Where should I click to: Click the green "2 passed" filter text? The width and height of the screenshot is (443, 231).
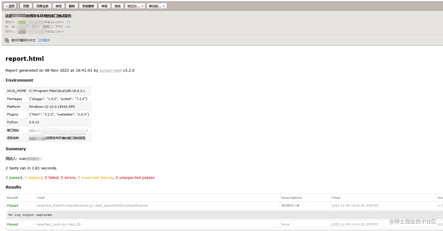click(14, 177)
